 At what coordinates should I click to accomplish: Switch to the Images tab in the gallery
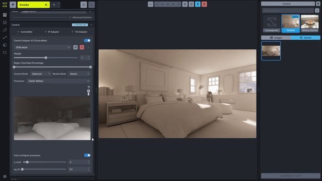276,38
